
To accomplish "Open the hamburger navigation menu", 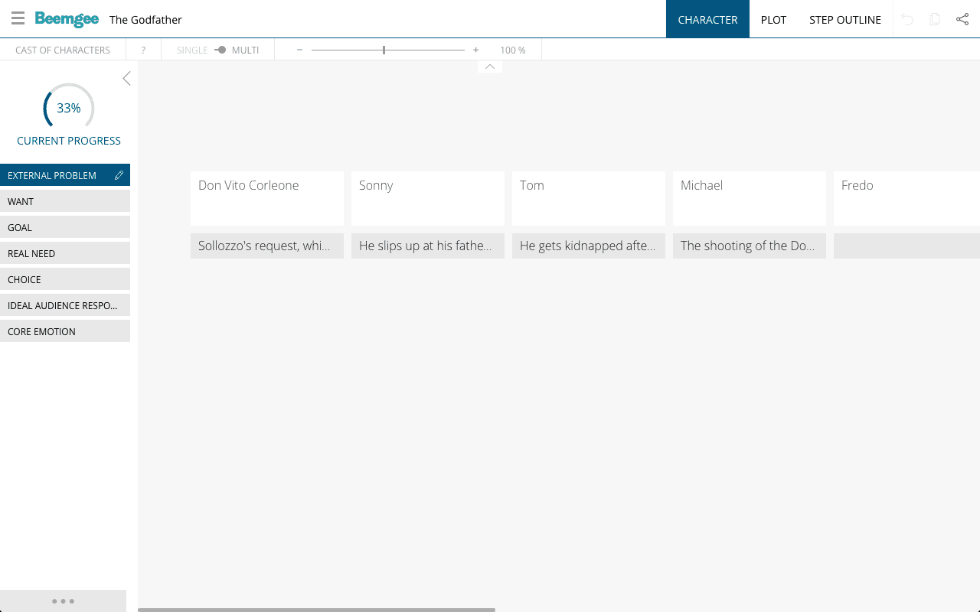I will click(x=18, y=18).
